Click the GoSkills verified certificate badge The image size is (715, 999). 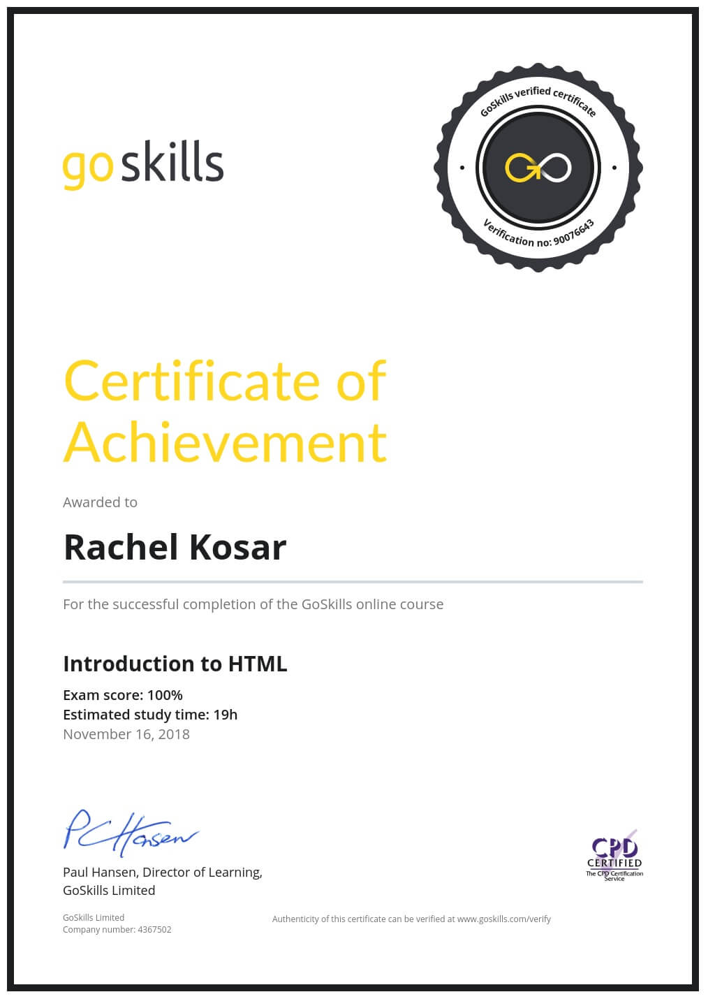coord(538,168)
